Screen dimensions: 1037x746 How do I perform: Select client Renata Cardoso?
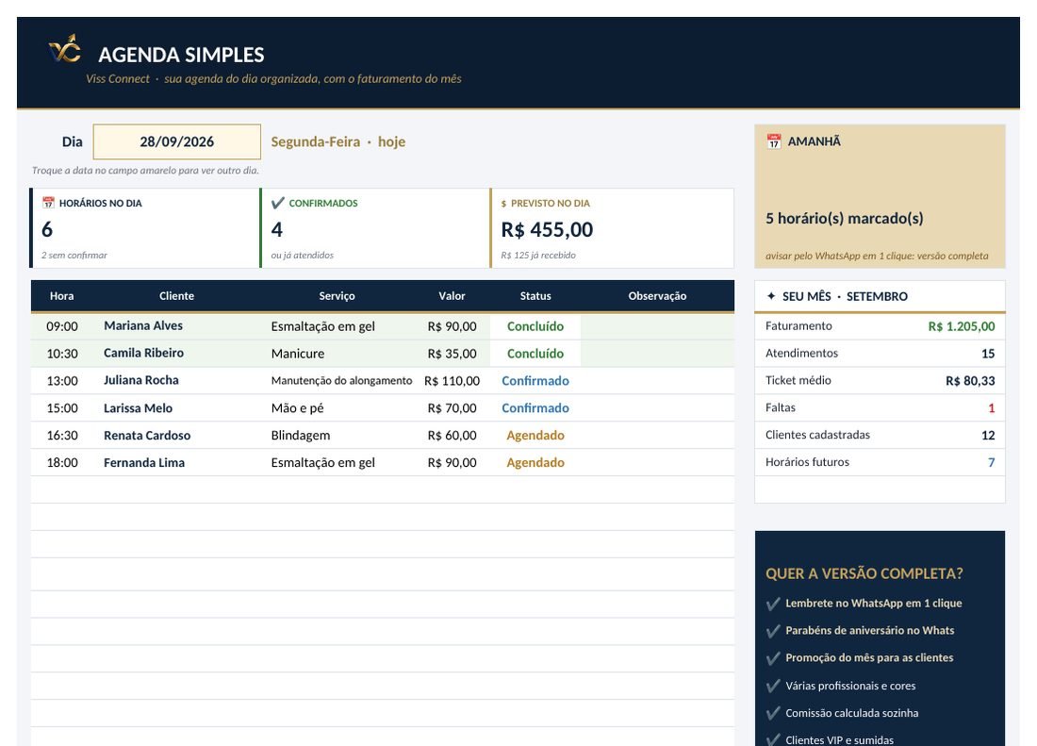click(147, 435)
